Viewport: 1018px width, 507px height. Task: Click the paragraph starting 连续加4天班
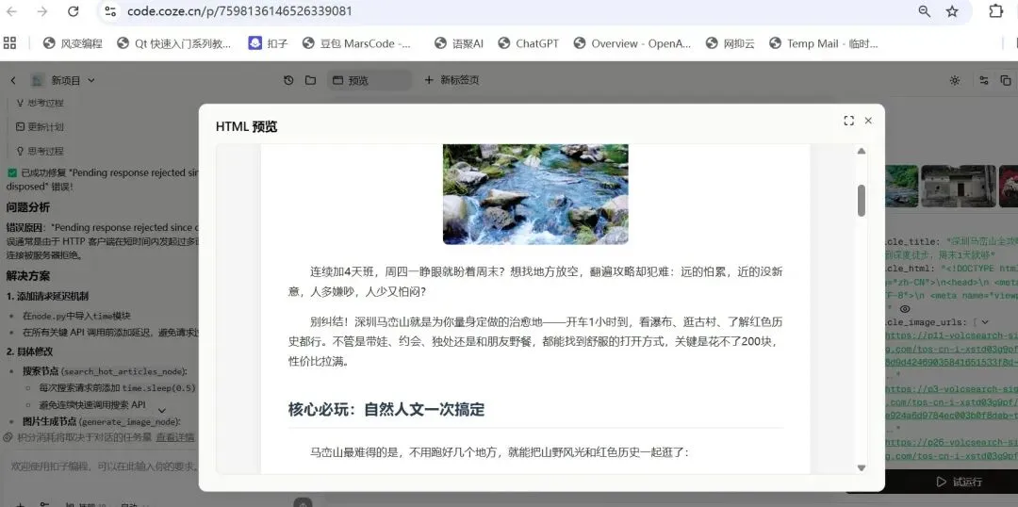click(x=535, y=282)
